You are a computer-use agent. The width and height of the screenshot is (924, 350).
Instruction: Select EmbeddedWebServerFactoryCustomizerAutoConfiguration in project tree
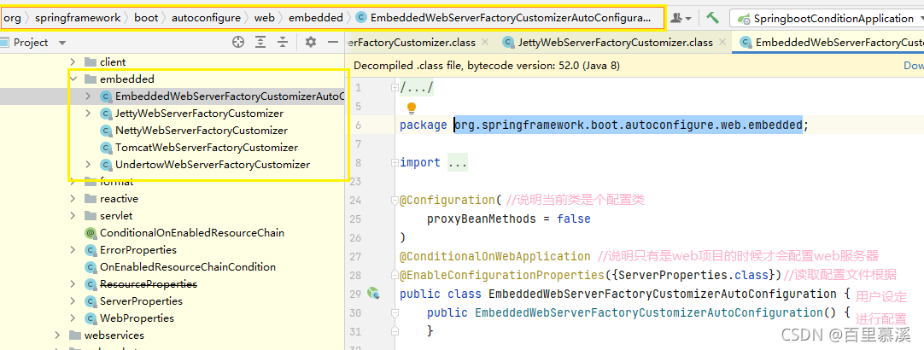[230, 96]
